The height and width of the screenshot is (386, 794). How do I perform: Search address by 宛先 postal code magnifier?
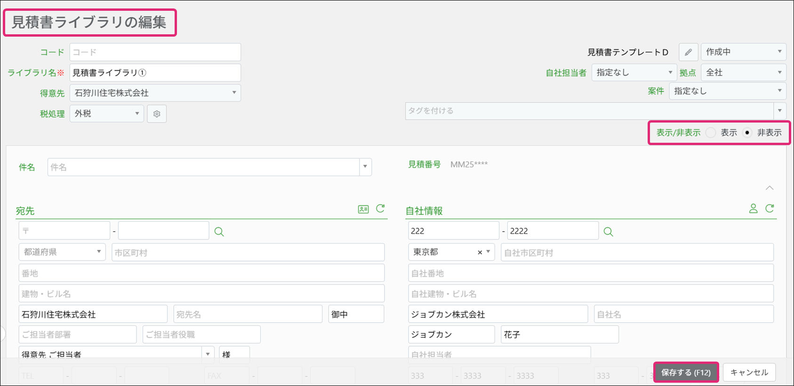click(219, 232)
